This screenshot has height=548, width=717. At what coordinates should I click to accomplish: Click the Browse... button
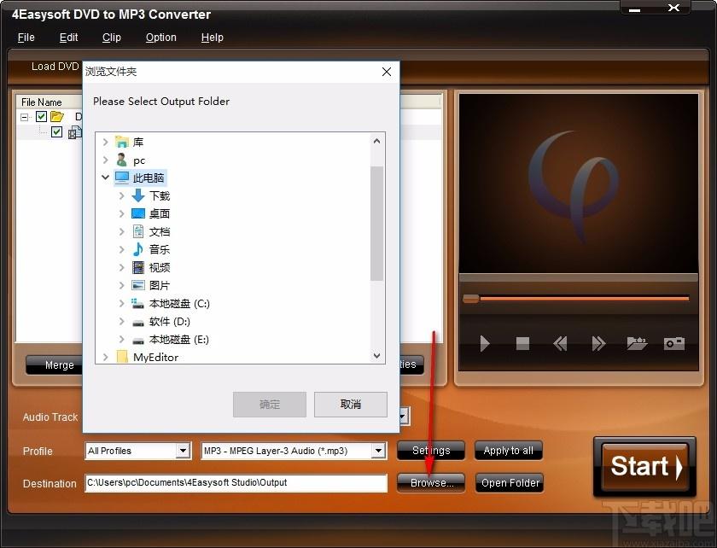pyautogui.click(x=431, y=483)
